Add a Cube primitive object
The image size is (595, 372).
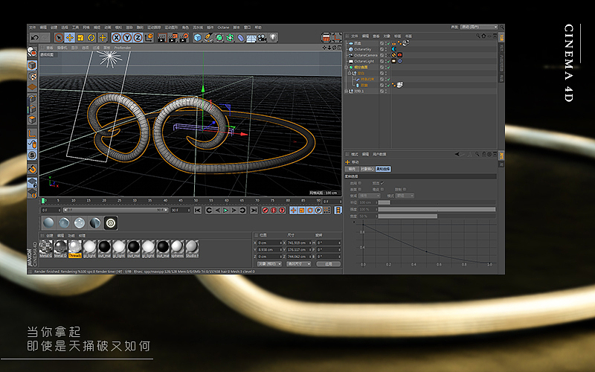tap(197, 38)
